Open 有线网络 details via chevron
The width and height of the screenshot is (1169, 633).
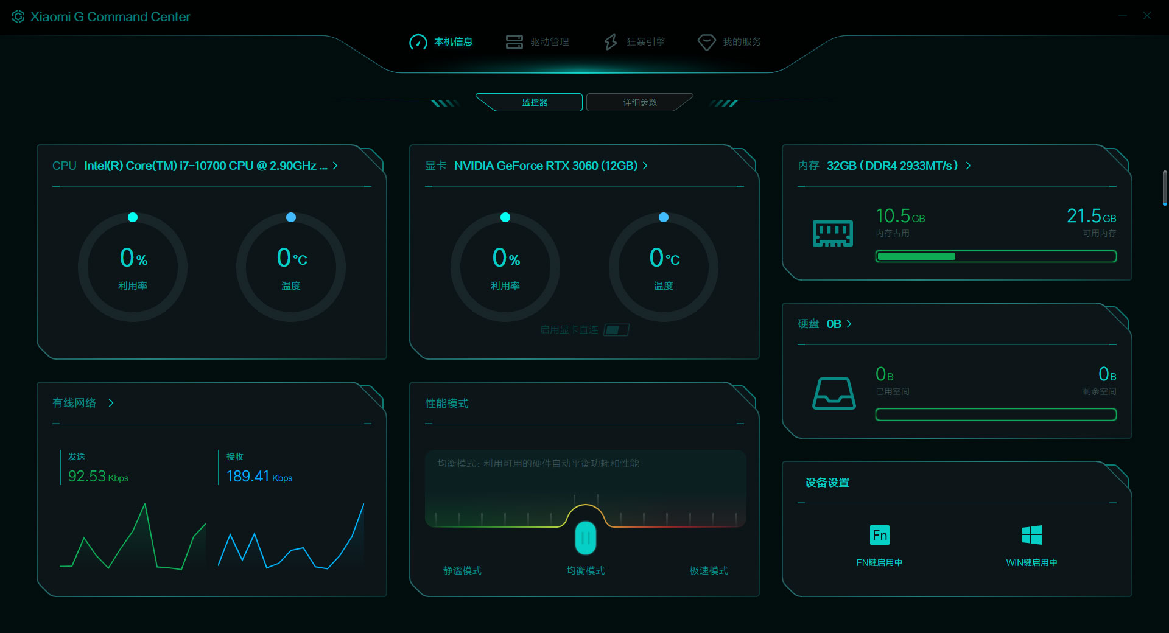[x=111, y=403]
